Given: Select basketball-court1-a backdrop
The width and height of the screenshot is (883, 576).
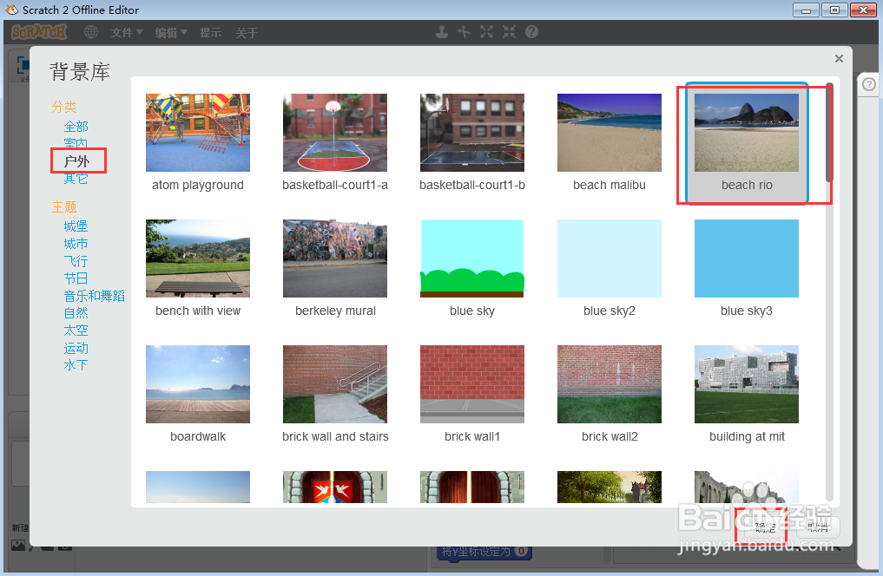Looking at the screenshot, I should (335, 143).
